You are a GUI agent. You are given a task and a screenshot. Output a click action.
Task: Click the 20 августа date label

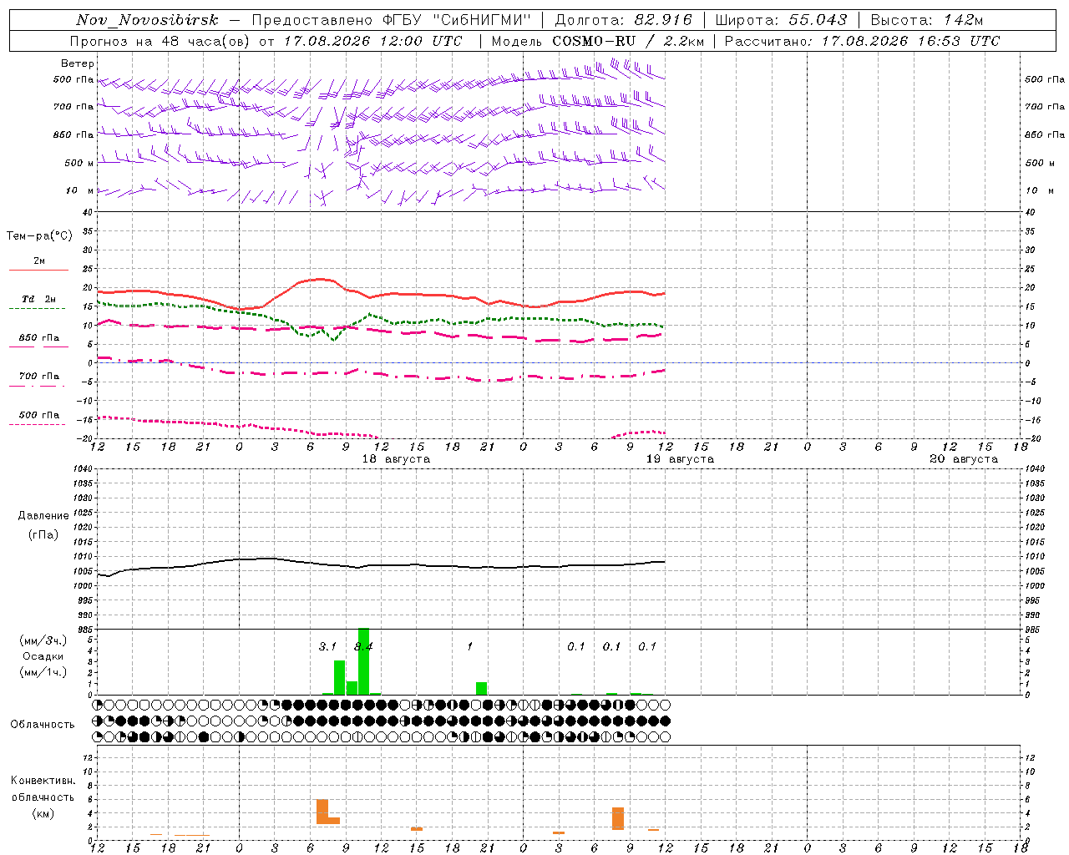pos(964,459)
